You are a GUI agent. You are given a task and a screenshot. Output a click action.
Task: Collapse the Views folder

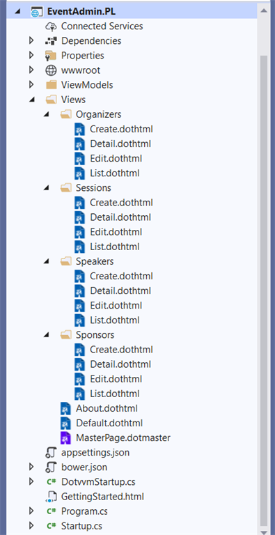pyautogui.click(x=32, y=100)
